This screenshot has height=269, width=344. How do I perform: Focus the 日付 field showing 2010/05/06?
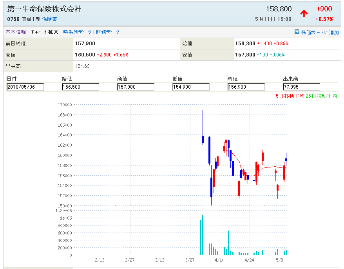click(x=25, y=87)
